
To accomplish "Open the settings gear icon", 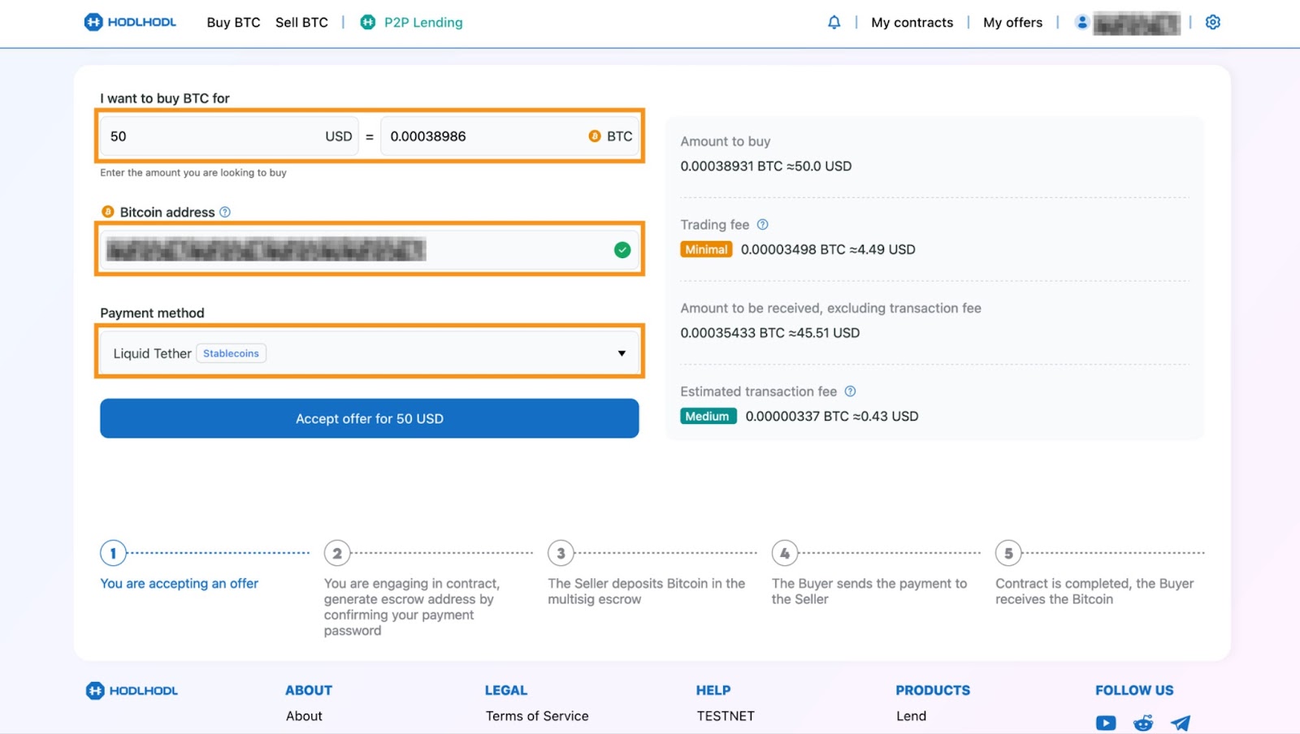I will click(1213, 23).
